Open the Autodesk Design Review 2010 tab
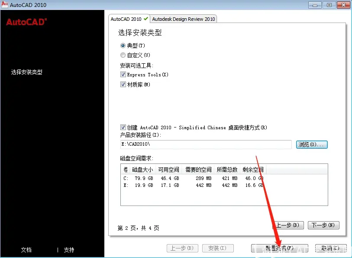 coord(184,19)
